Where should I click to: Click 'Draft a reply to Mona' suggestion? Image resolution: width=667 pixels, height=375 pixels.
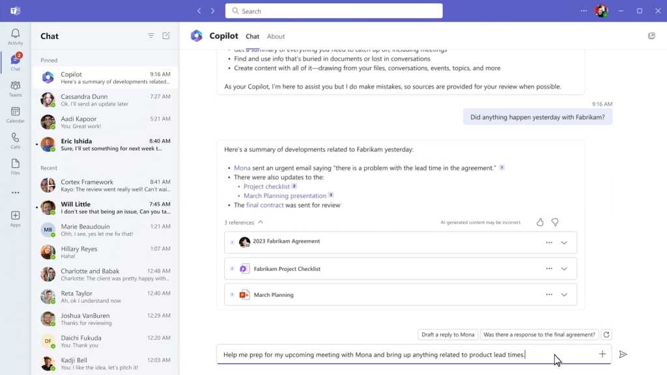coord(448,335)
